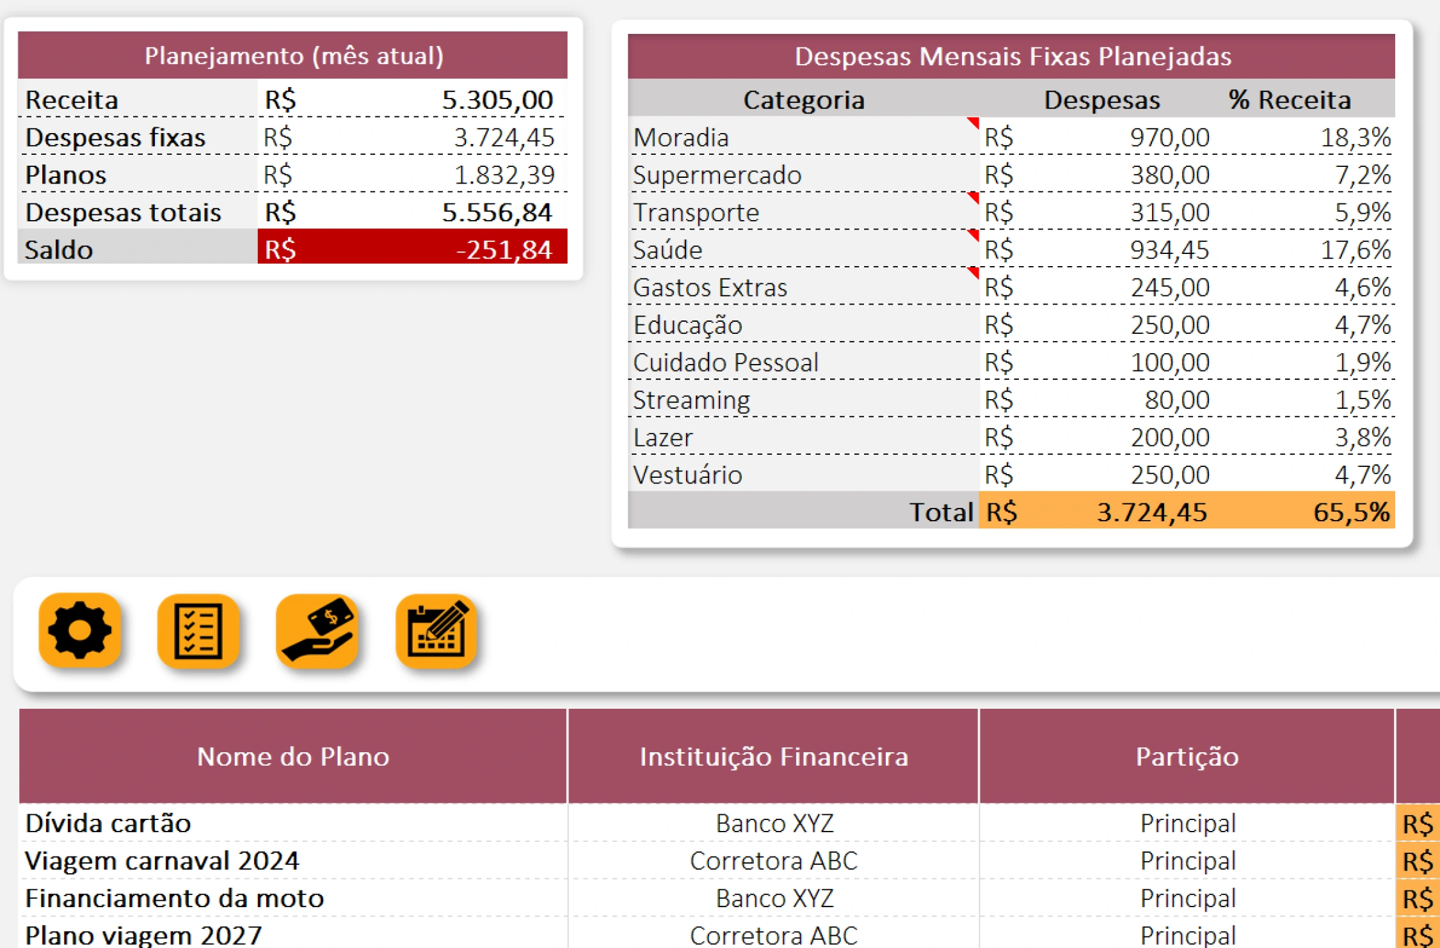Click the % Receita column header
Screen dimensions: 1440x948
pos(1289,100)
